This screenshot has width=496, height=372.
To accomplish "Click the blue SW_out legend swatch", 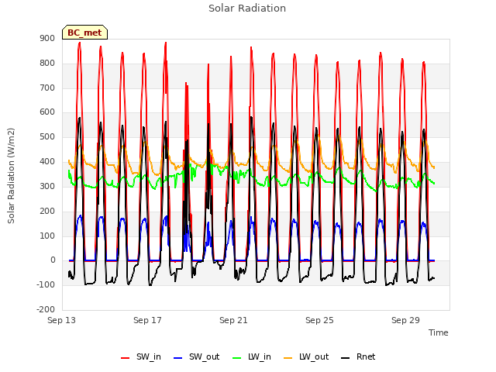I will tap(178, 358).
